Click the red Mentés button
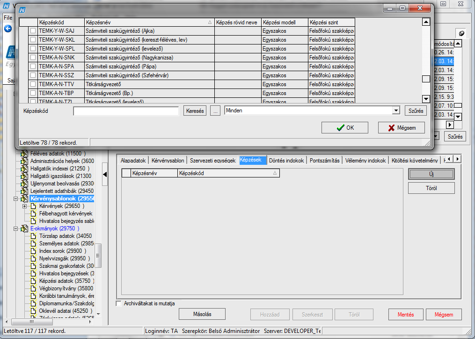Screen dimensions: 475x339 tap(406, 315)
